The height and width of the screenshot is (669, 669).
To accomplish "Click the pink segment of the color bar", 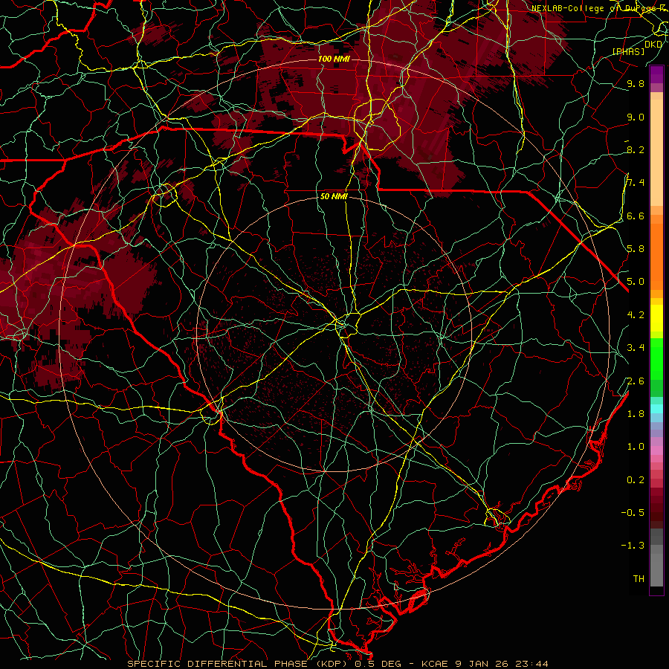I will [x=656, y=450].
